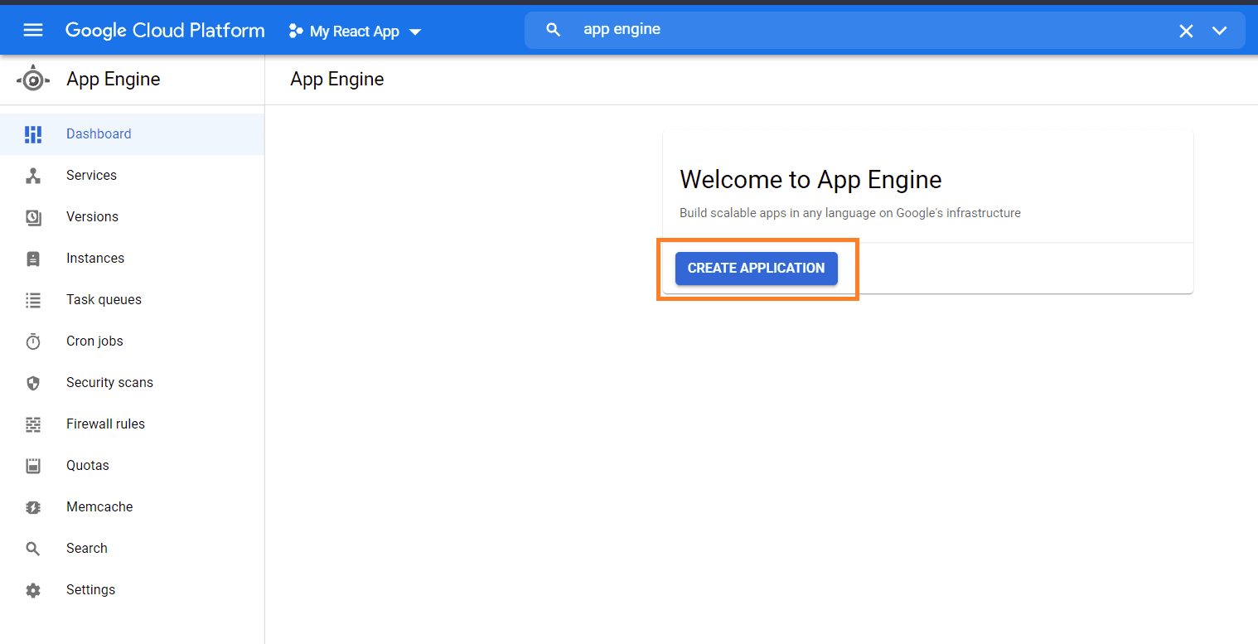Click the Instances icon in the sidebar

click(33, 258)
